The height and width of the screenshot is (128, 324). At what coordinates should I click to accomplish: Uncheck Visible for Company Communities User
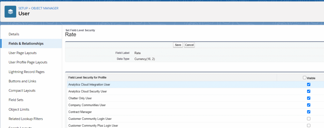tap(308, 105)
